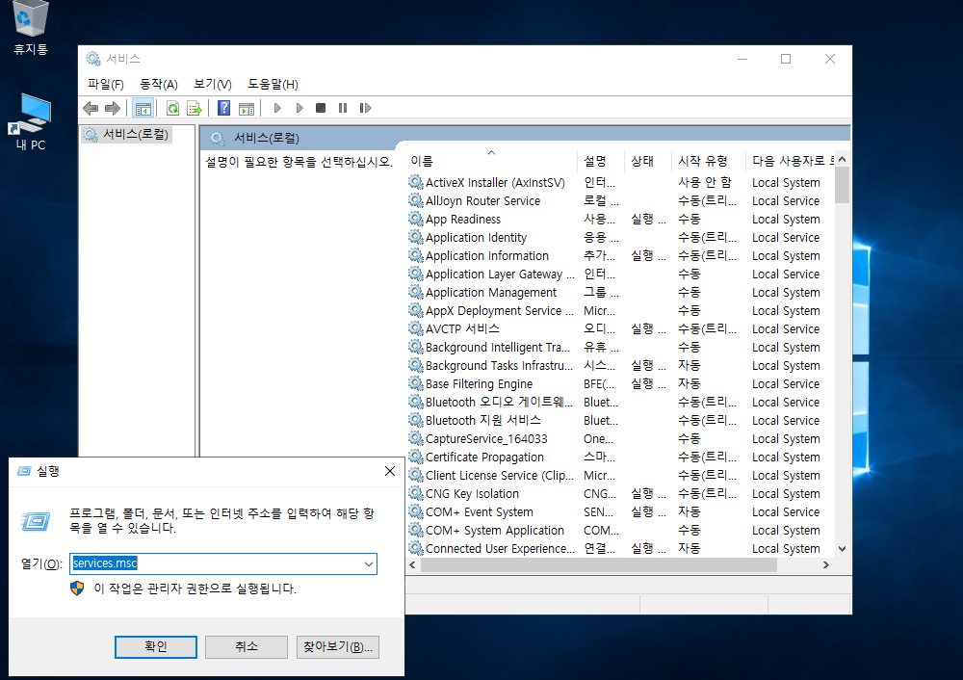This screenshot has width=963, height=680.
Task: Click the Services title bar gear icon
Action: tap(93, 59)
